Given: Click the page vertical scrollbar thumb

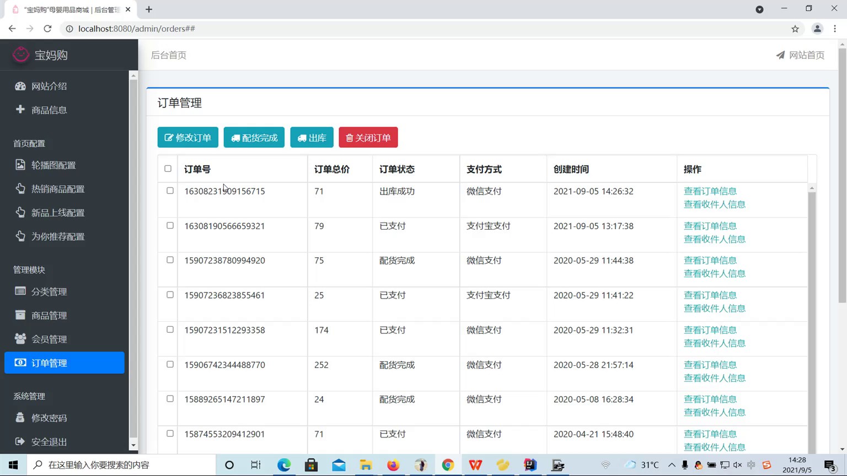Looking at the screenshot, I should 842,175.
